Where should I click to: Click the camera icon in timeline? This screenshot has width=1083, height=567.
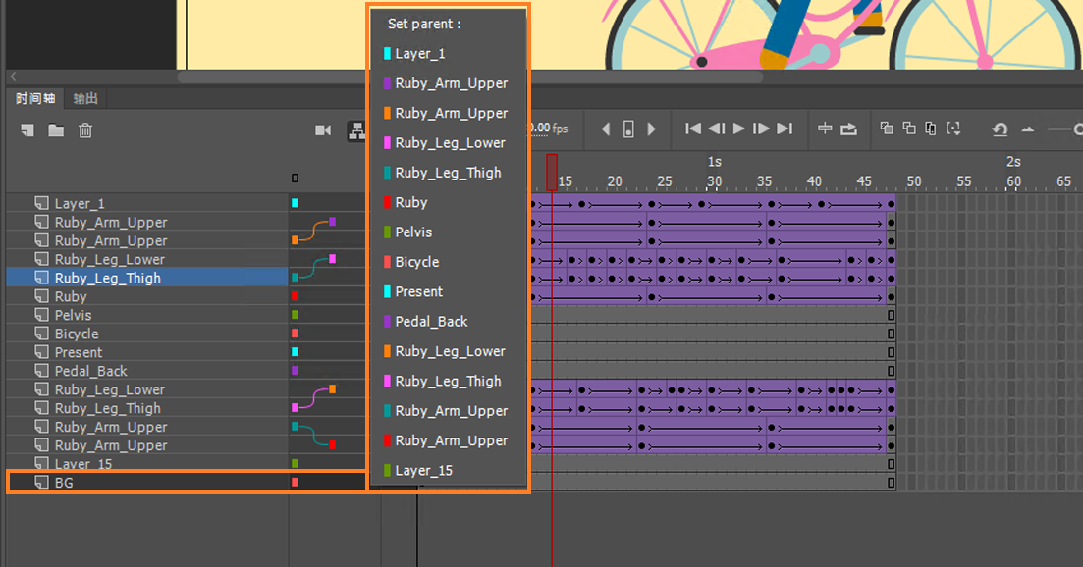[323, 130]
